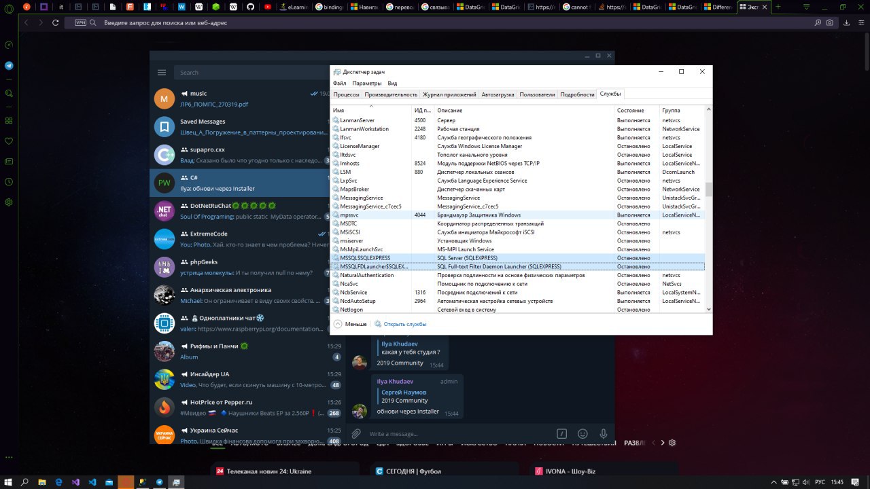Select the mpssvc service row
Screen dimensions: 870x489
[518, 215]
